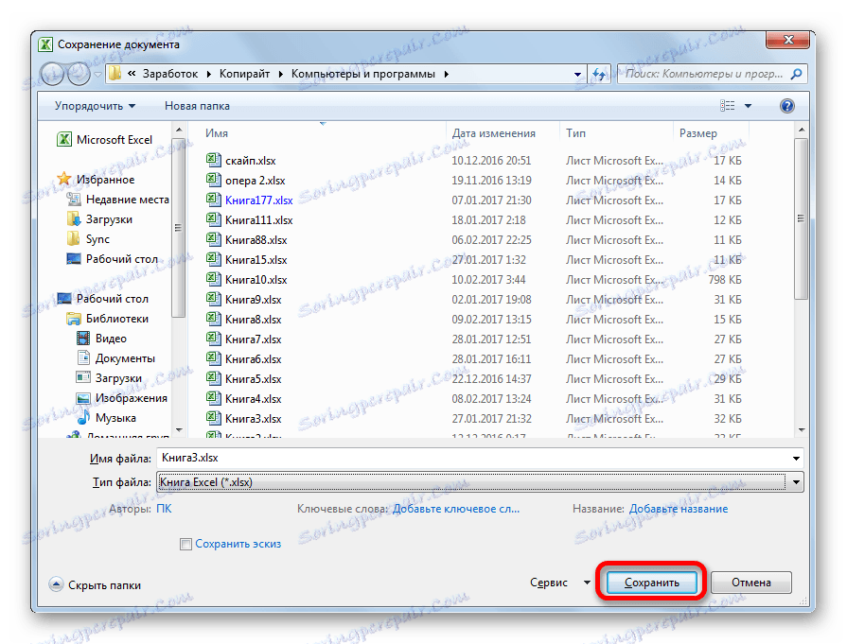Click Скрыть папки button
This screenshot has width=847, height=644.
point(95,584)
